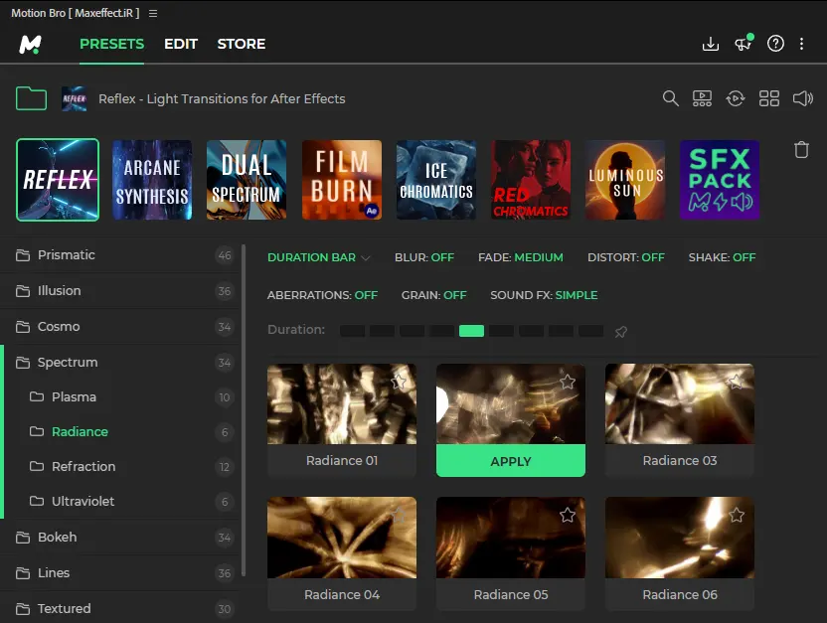Viewport: 827px width, 623px height.
Task: Open the download manager icon
Action: click(x=711, y=44)
